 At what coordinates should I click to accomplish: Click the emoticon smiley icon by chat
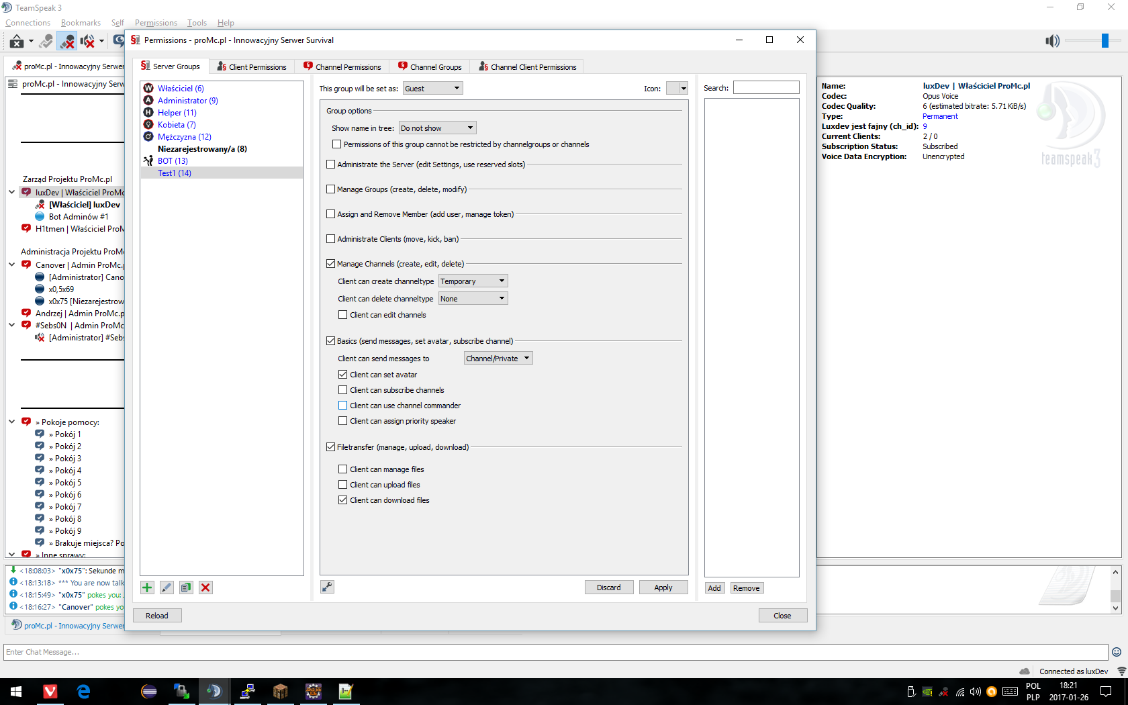1117,652
